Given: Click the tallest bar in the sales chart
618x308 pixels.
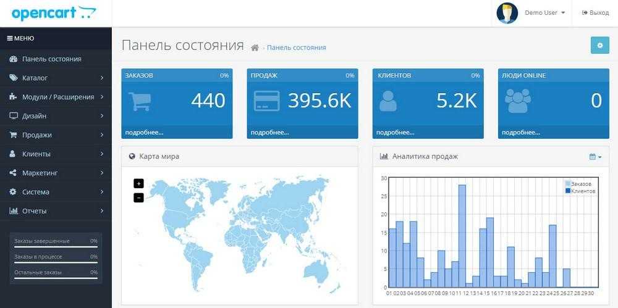Looking at the screenshot, I should (462, 235).
